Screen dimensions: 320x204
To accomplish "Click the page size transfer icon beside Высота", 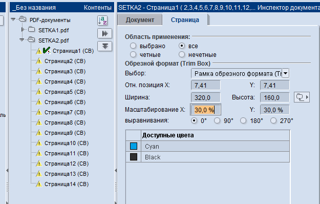I will point(302,97).
